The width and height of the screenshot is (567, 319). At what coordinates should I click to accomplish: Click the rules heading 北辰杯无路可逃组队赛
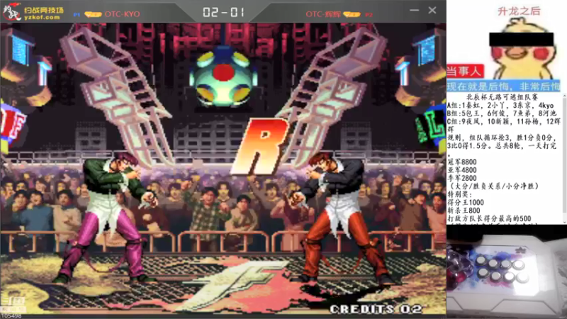tap(502, 97)
